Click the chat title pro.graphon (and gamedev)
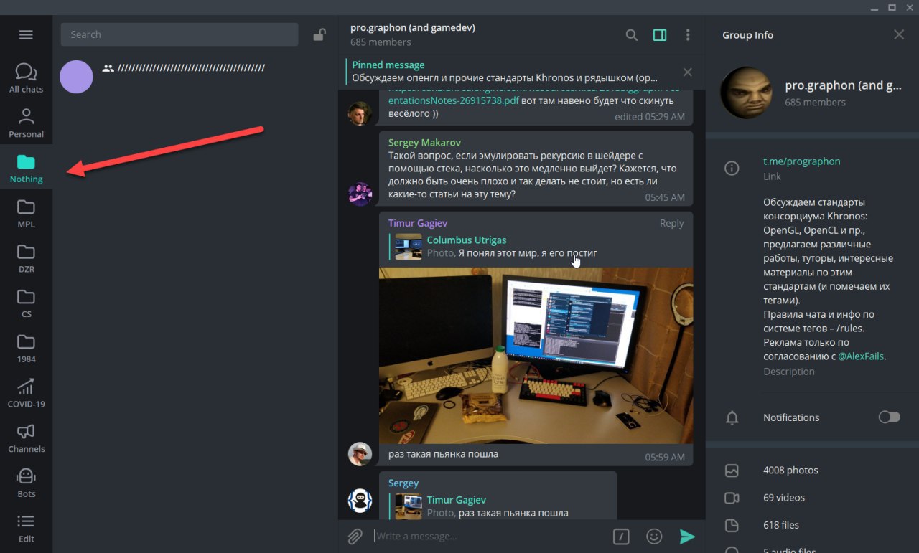The height and width of the screenshot is (553, 919). (413, 27)
